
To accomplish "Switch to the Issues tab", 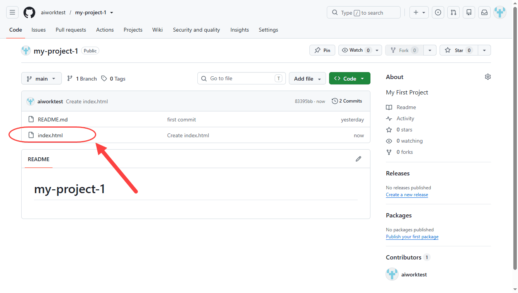I will coord(39,30).
